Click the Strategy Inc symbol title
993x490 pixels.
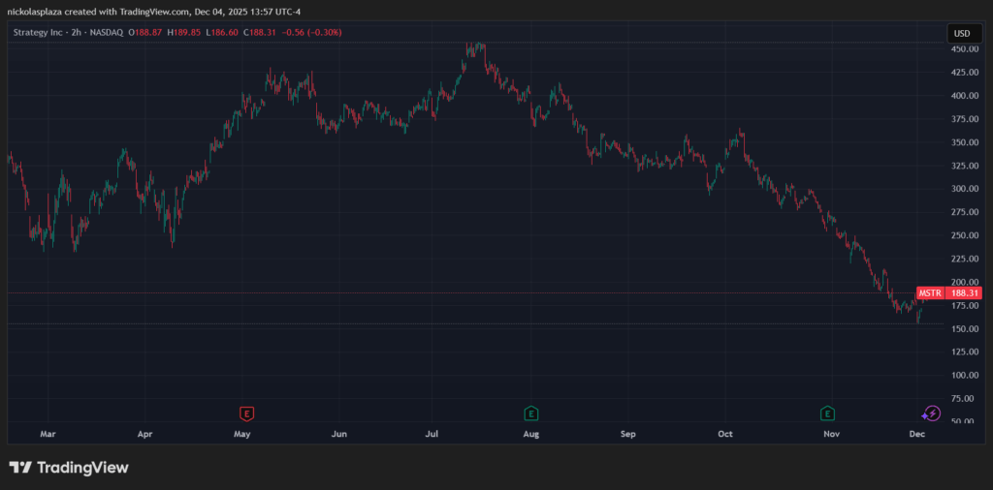47,33
